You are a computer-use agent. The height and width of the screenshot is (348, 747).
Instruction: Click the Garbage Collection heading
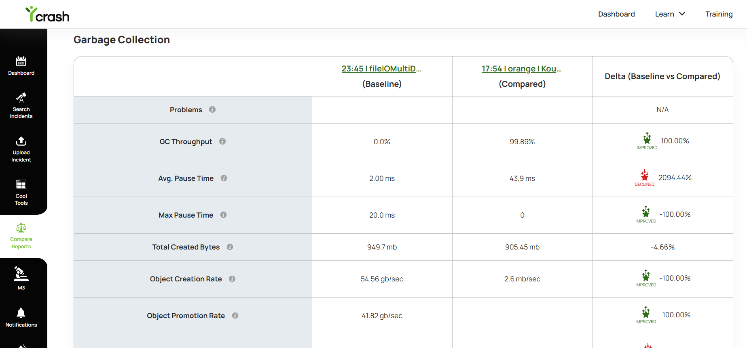click(122, 40)
